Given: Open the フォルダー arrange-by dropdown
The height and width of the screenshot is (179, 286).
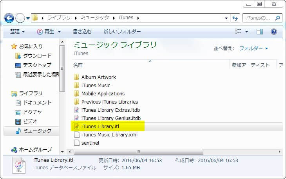Looking at the screenshot, I should 253,48.
